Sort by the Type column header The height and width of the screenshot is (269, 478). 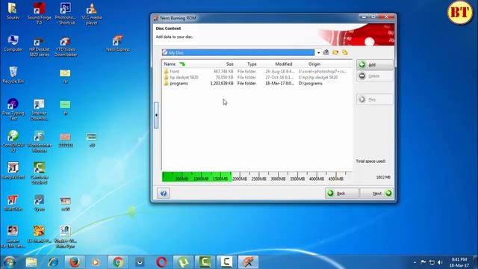tap(252, 64)
